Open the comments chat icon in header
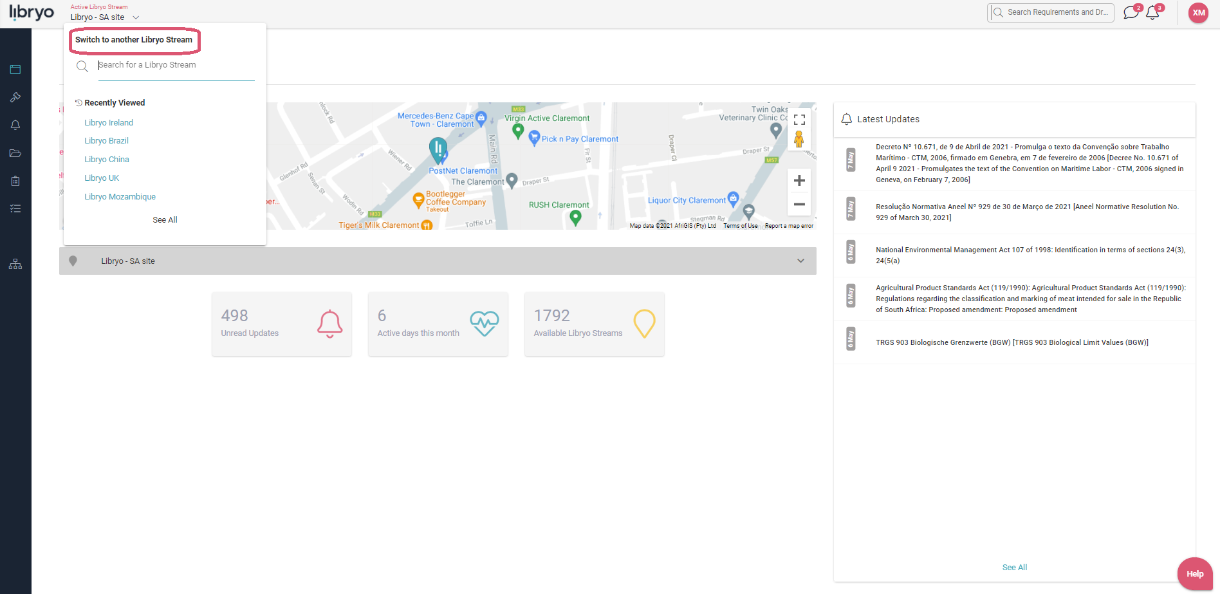 1131,12
